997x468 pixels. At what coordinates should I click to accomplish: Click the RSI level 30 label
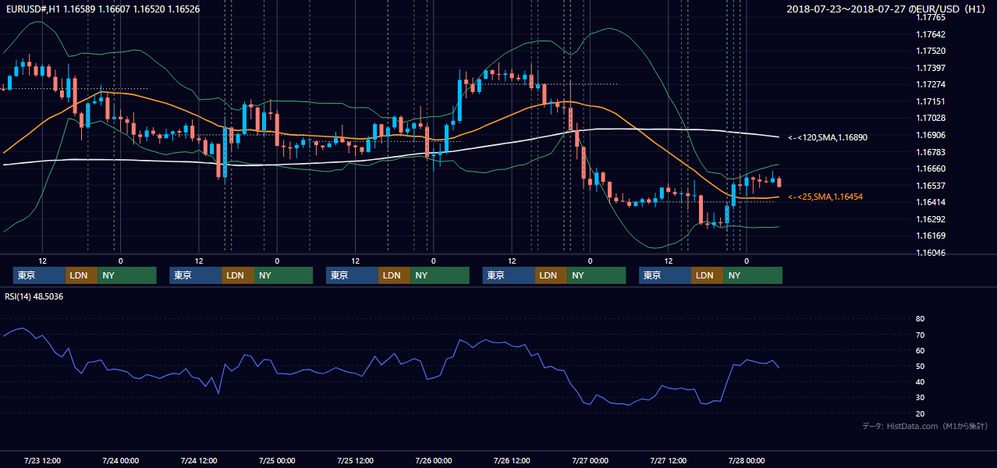921,398
